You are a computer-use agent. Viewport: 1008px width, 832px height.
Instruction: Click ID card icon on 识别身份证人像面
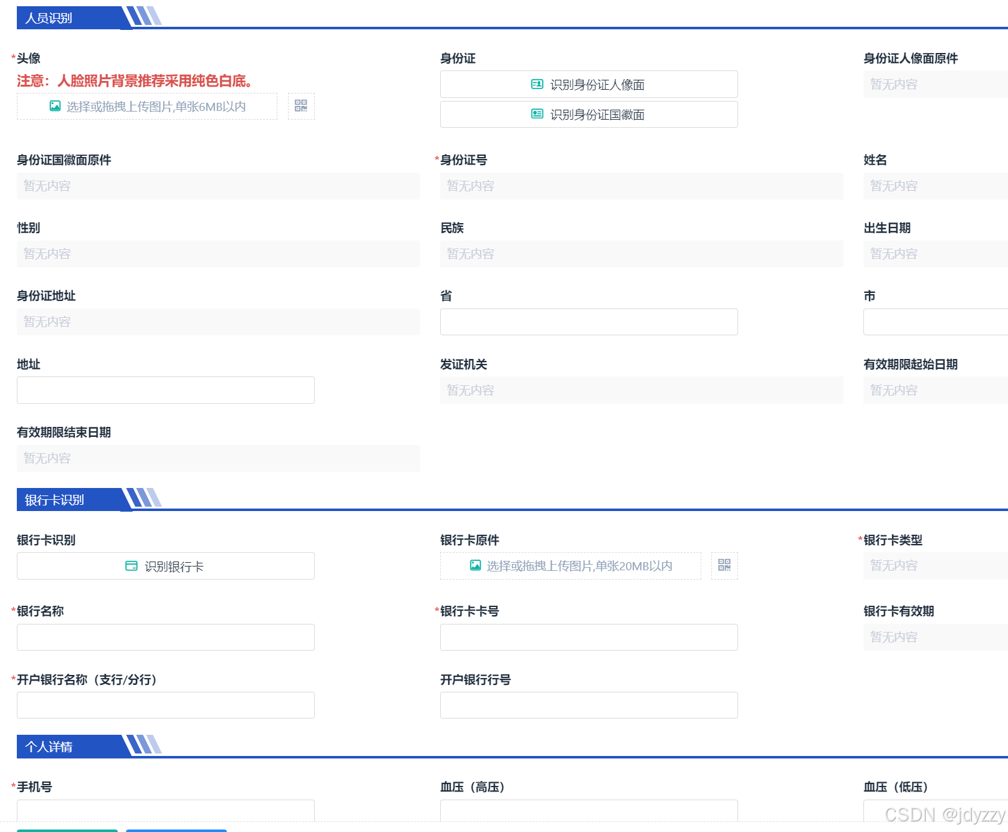(x=537, y=84)
